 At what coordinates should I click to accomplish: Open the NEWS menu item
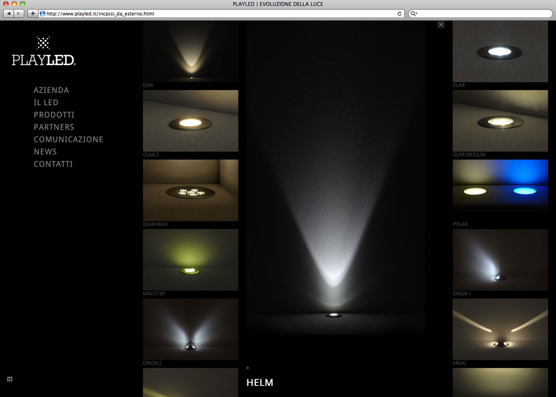pos(45,152)
